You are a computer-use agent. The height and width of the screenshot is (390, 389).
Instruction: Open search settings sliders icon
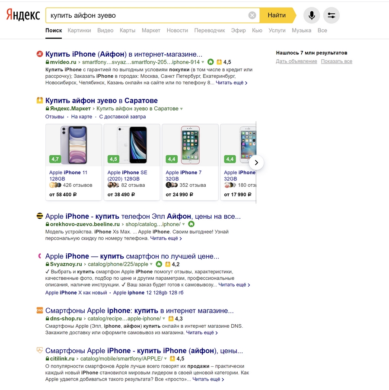coord(332,15)
